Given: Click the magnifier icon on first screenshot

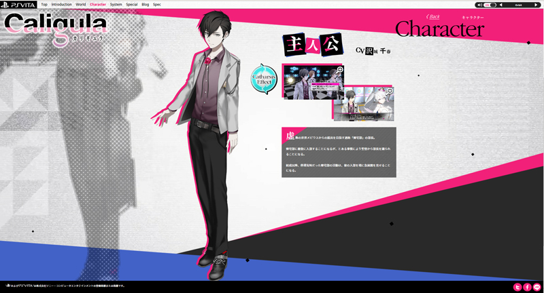Looking at the screenshot, I should tap(340, 70).
